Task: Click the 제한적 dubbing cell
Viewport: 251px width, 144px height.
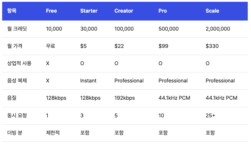Action: 53,133
